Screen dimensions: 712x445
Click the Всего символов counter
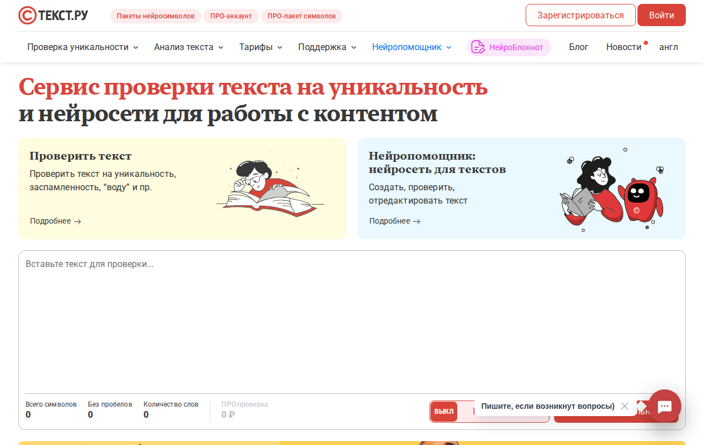[51, 410]
